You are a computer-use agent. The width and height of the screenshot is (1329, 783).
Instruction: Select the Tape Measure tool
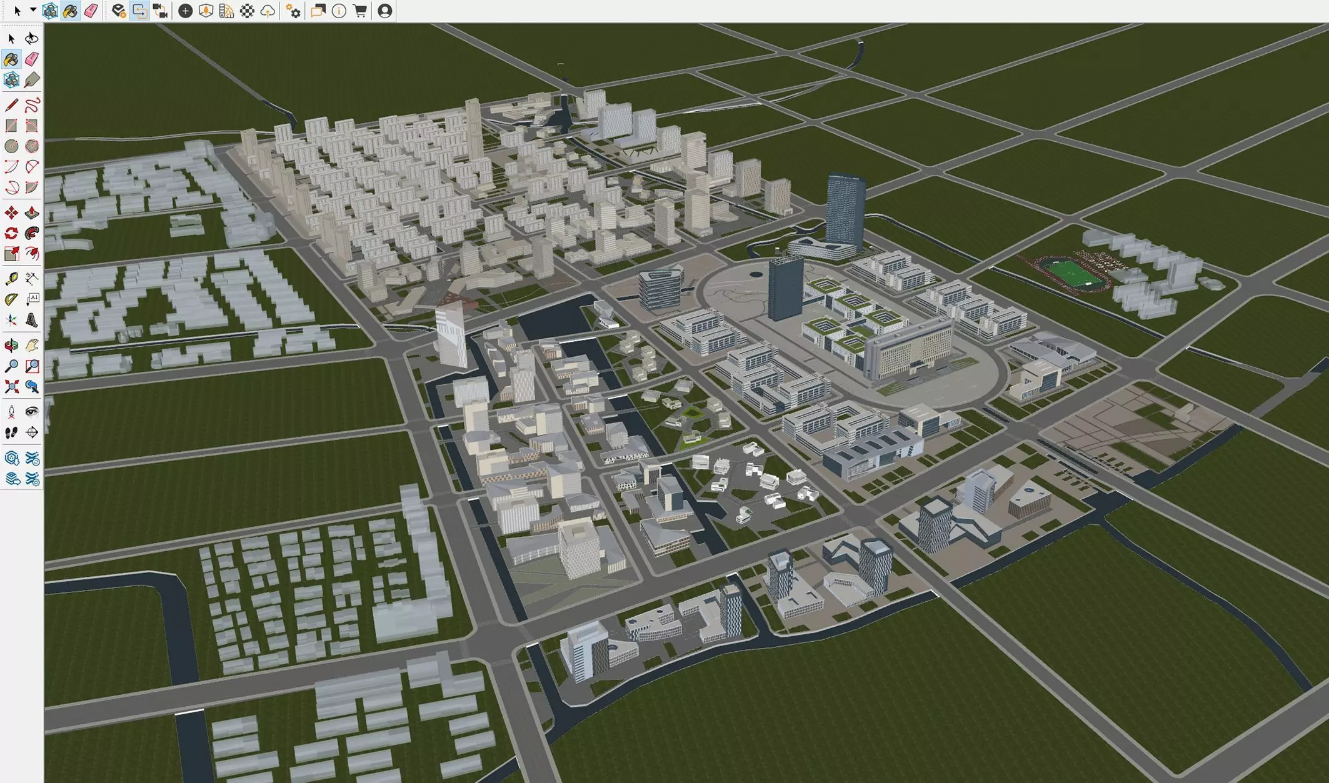click(x=11, y=279)
